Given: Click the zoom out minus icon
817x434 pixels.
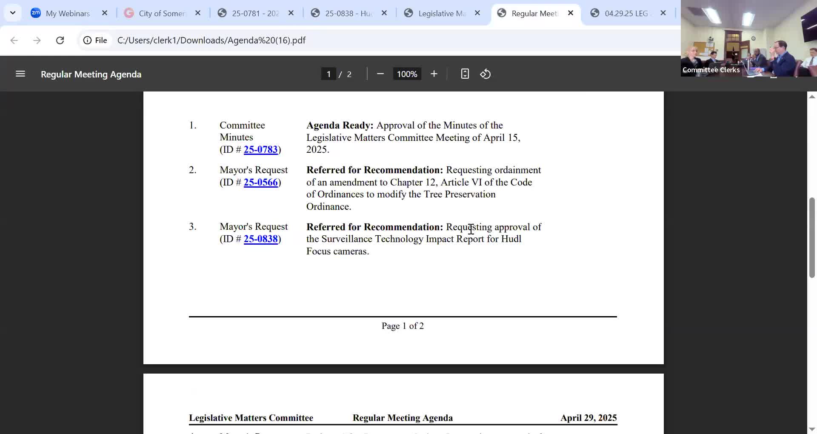Looking at the screenshot, I should coord(380,74).
